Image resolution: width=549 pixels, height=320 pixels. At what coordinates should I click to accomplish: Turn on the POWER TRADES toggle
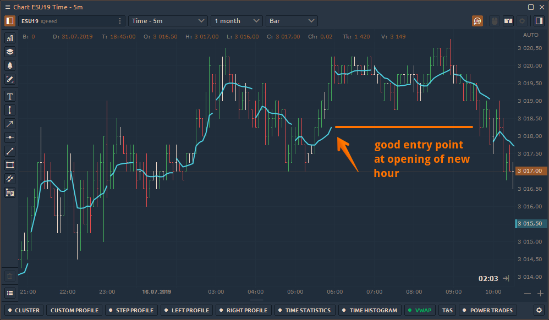(x=488, y=310)
